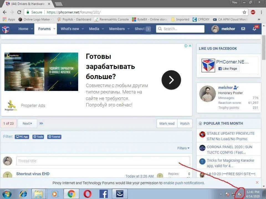Open the Chrome three-dot menu
This screenshot has width=266, height=199.
tap(261, 12)
